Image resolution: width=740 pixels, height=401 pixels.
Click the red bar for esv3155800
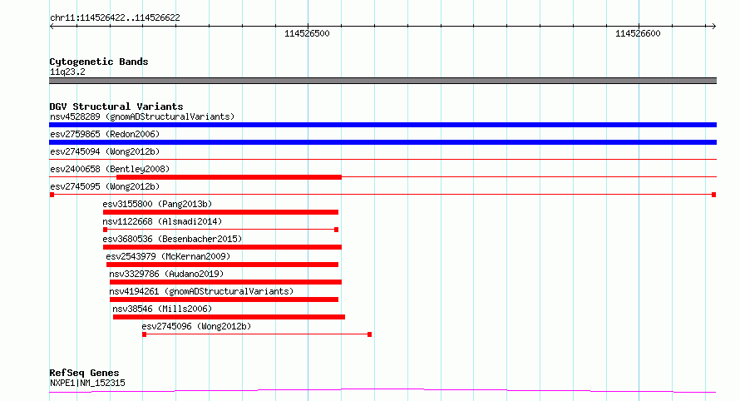(x=220, y=212)
